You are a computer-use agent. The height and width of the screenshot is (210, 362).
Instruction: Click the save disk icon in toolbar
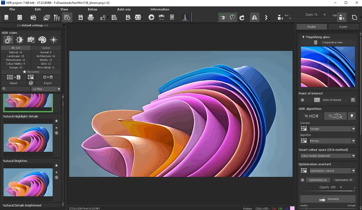coord(81,17)
